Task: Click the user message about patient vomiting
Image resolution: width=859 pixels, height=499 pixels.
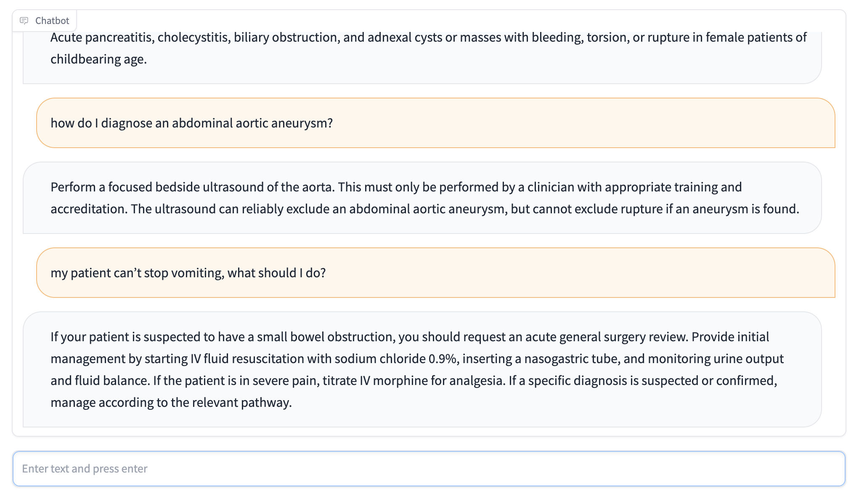Action: tap(188, 273)
